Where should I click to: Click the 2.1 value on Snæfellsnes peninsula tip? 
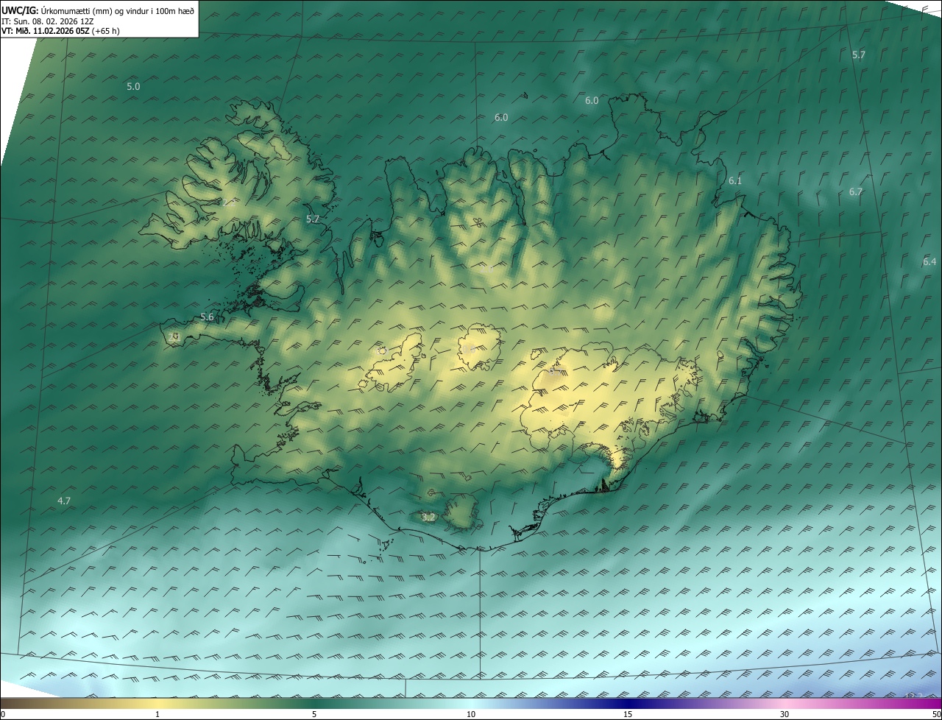[x=174, y=336]
